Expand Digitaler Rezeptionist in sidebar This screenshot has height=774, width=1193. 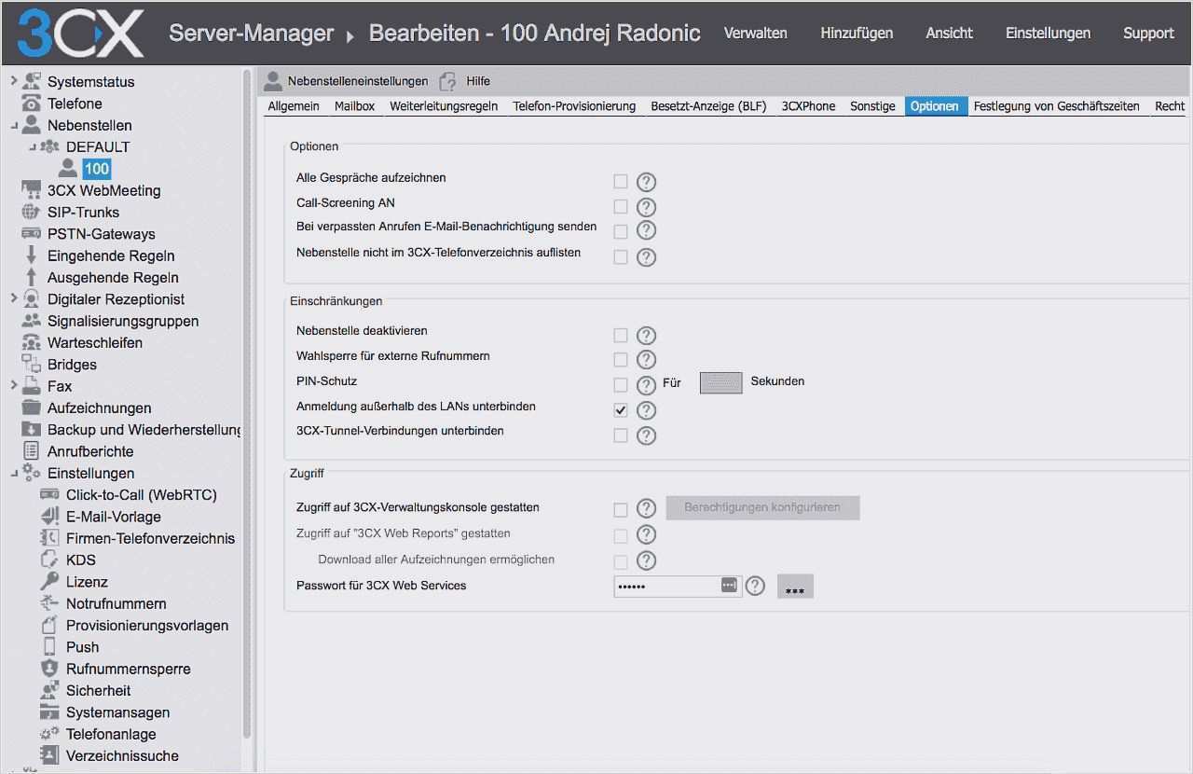(13, 298)
